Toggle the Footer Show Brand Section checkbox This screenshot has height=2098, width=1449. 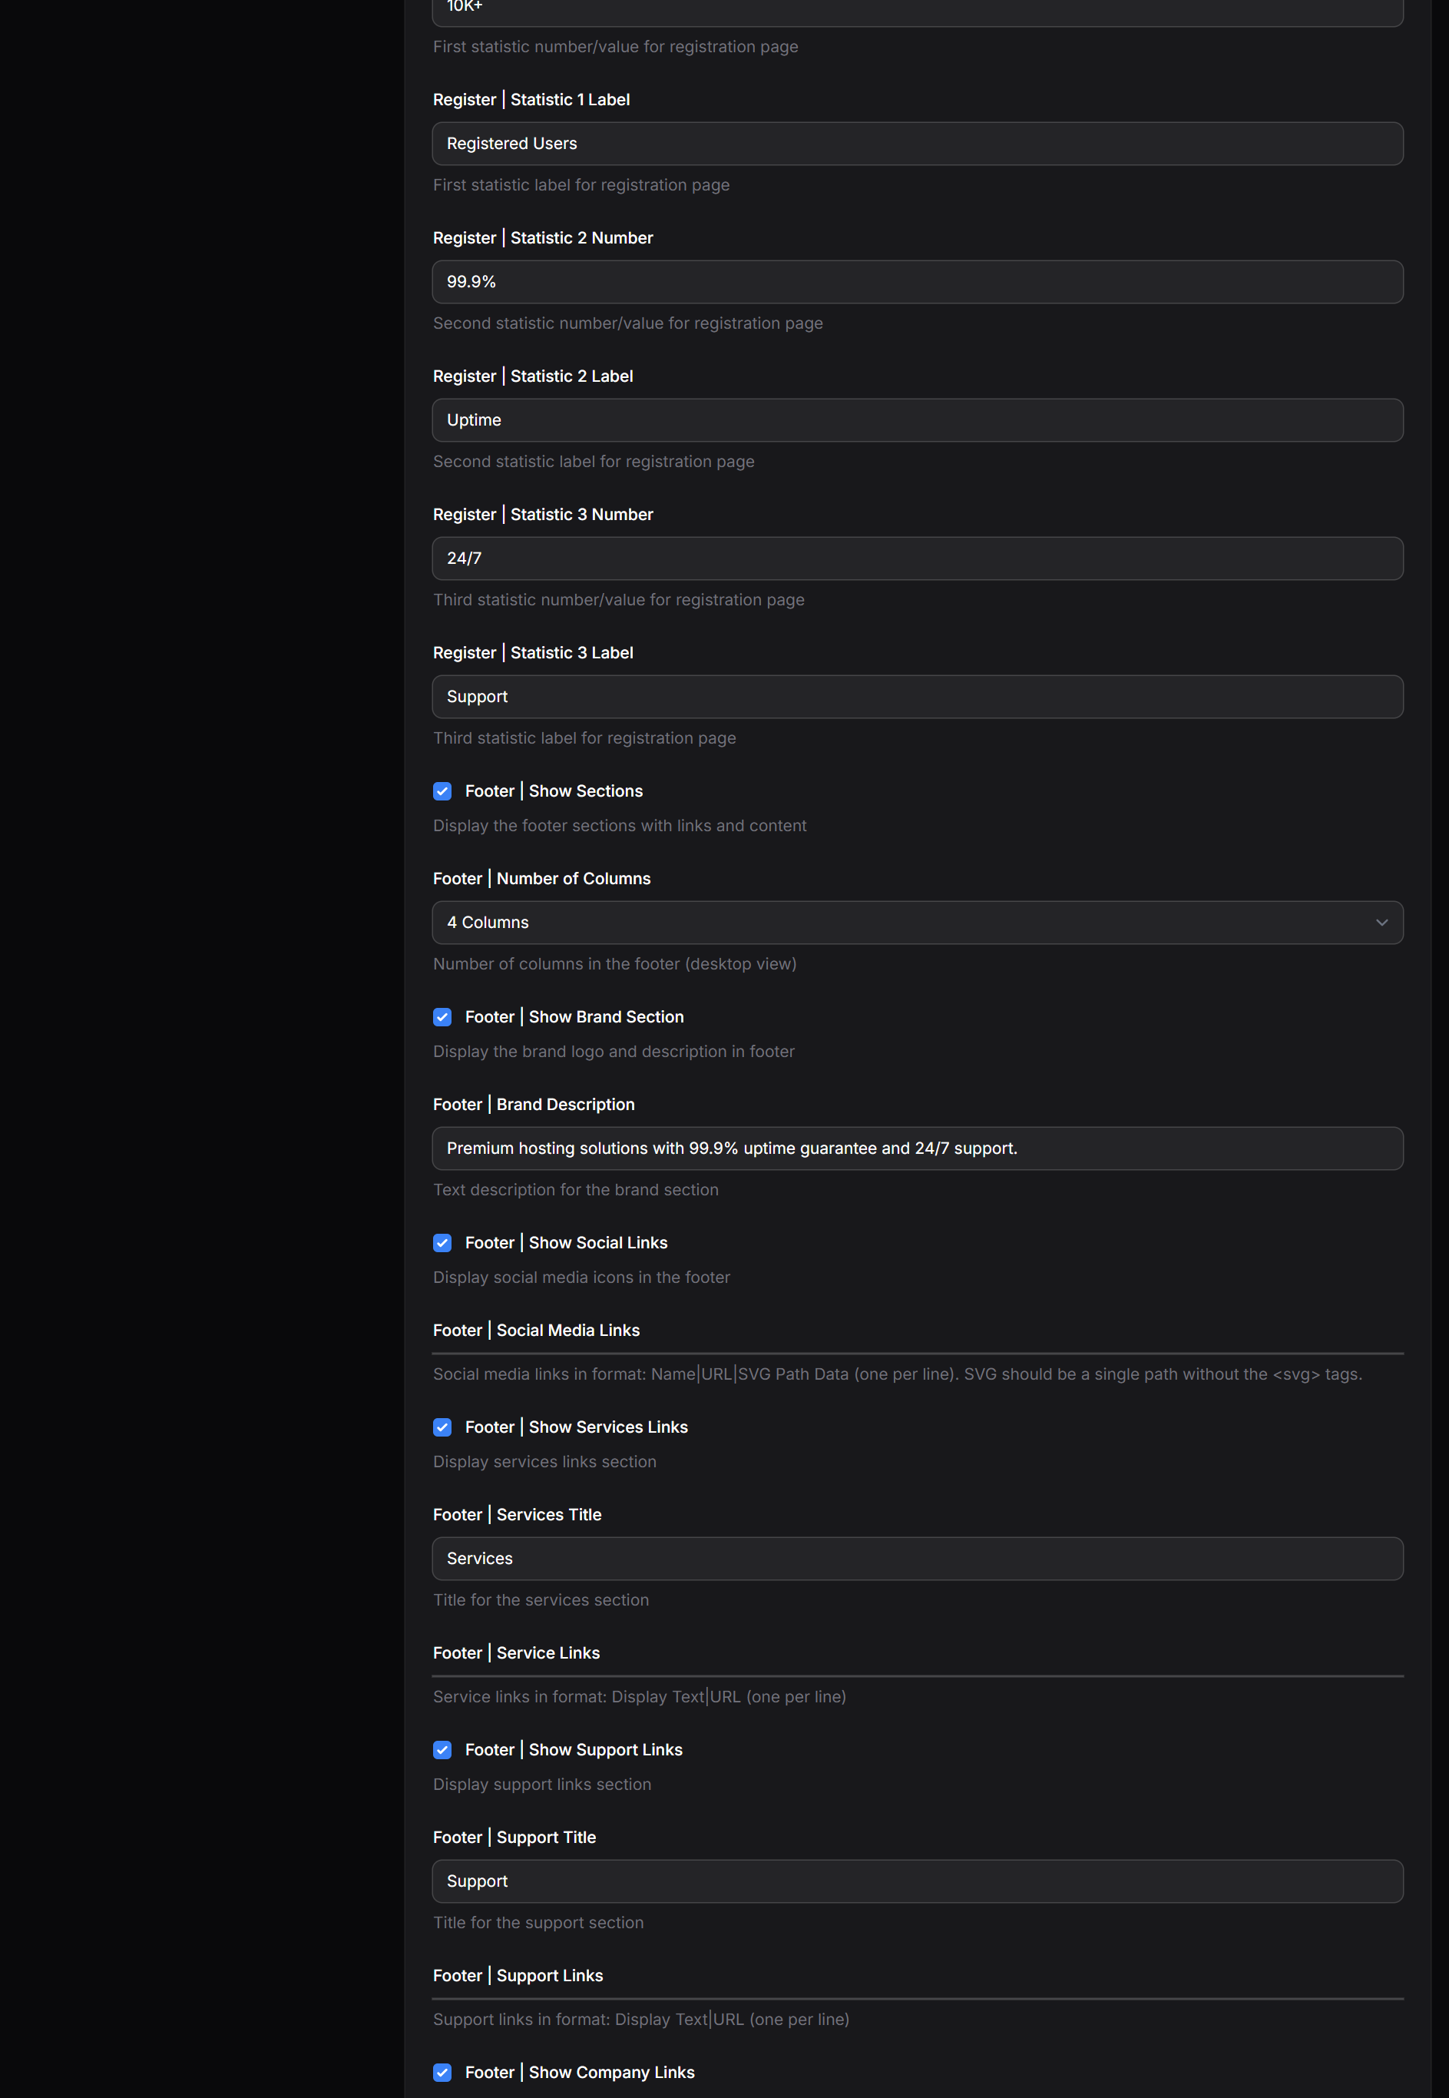[x=442, y=1017]
